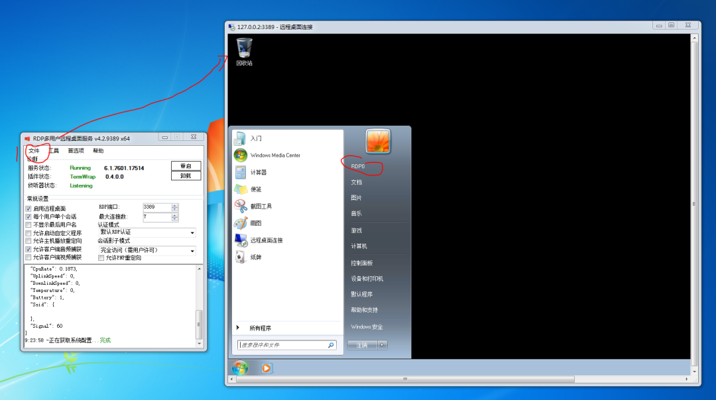Open 默认程序 Default Programs
The height and width of the screenshot is (400, 716).
[x=362, y=294]
